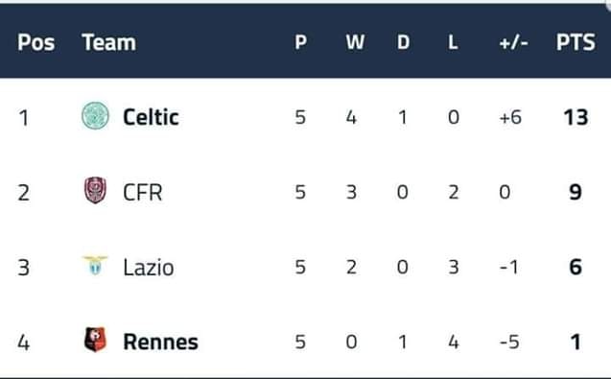This screenshot has height=379, width=611.
Task: Select Rennes' -5 goal difference value
Action: 509,342
